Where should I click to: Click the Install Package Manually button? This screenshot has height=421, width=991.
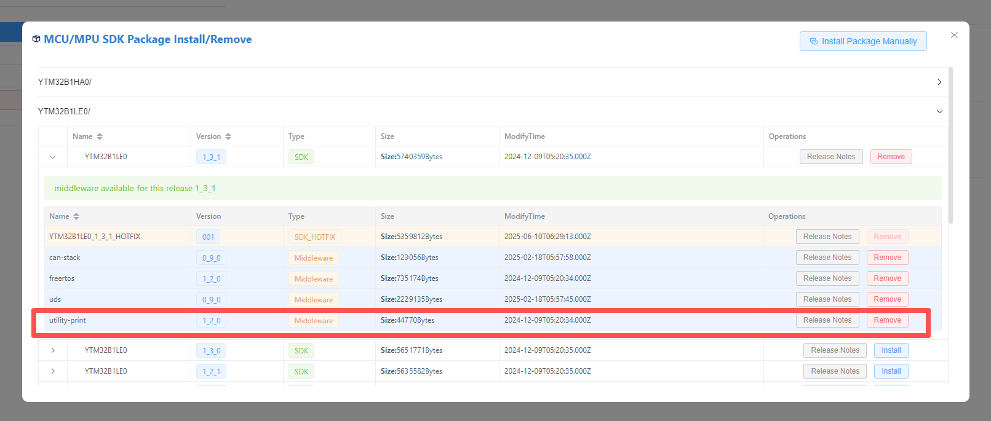[862, 41]
